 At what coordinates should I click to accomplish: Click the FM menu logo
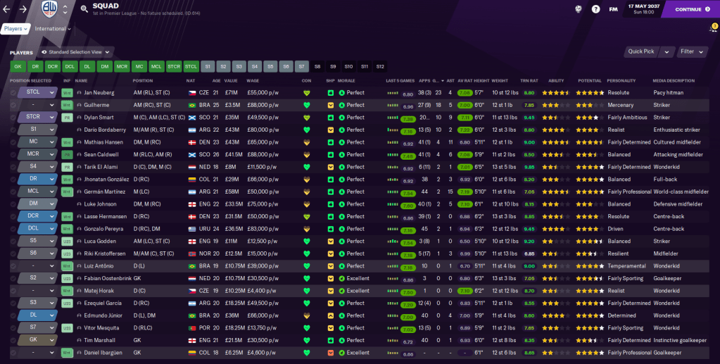tap(613, 9)
